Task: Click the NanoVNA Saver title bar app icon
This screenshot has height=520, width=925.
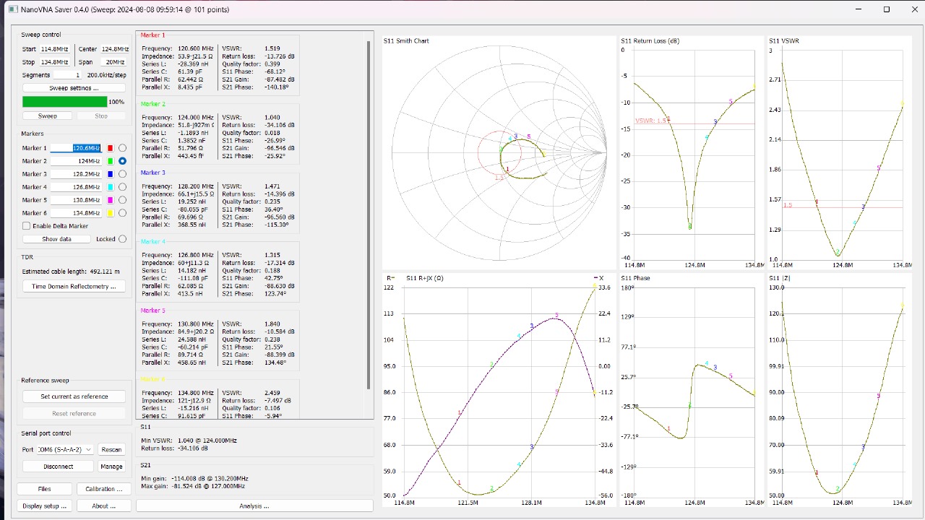Action: coord(12,9)
